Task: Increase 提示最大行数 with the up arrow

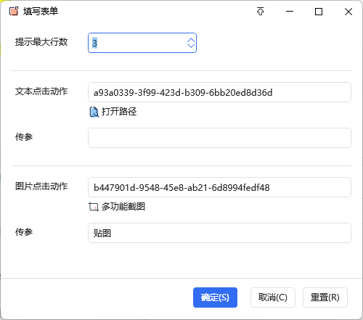Action: point(191,40)
